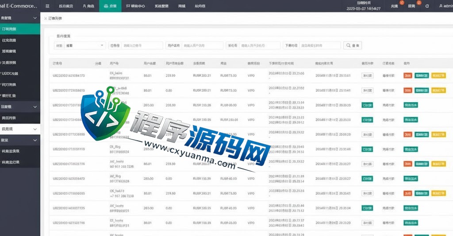Click teal button in order ...635084773 row
This screenshot has height=236, width=453.
pyautogui.click(x=422, y=75)
